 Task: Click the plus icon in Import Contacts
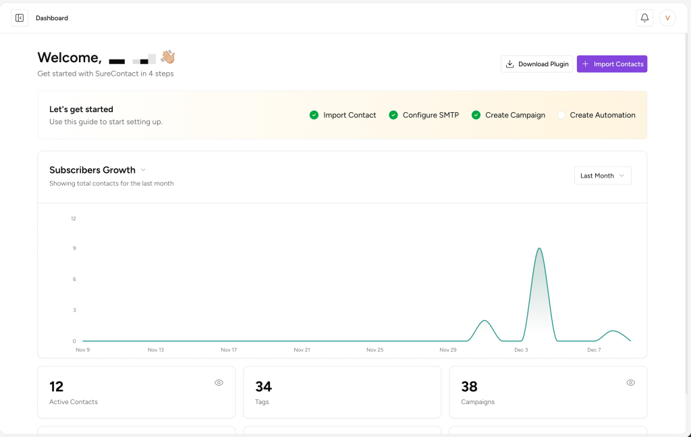585,64
